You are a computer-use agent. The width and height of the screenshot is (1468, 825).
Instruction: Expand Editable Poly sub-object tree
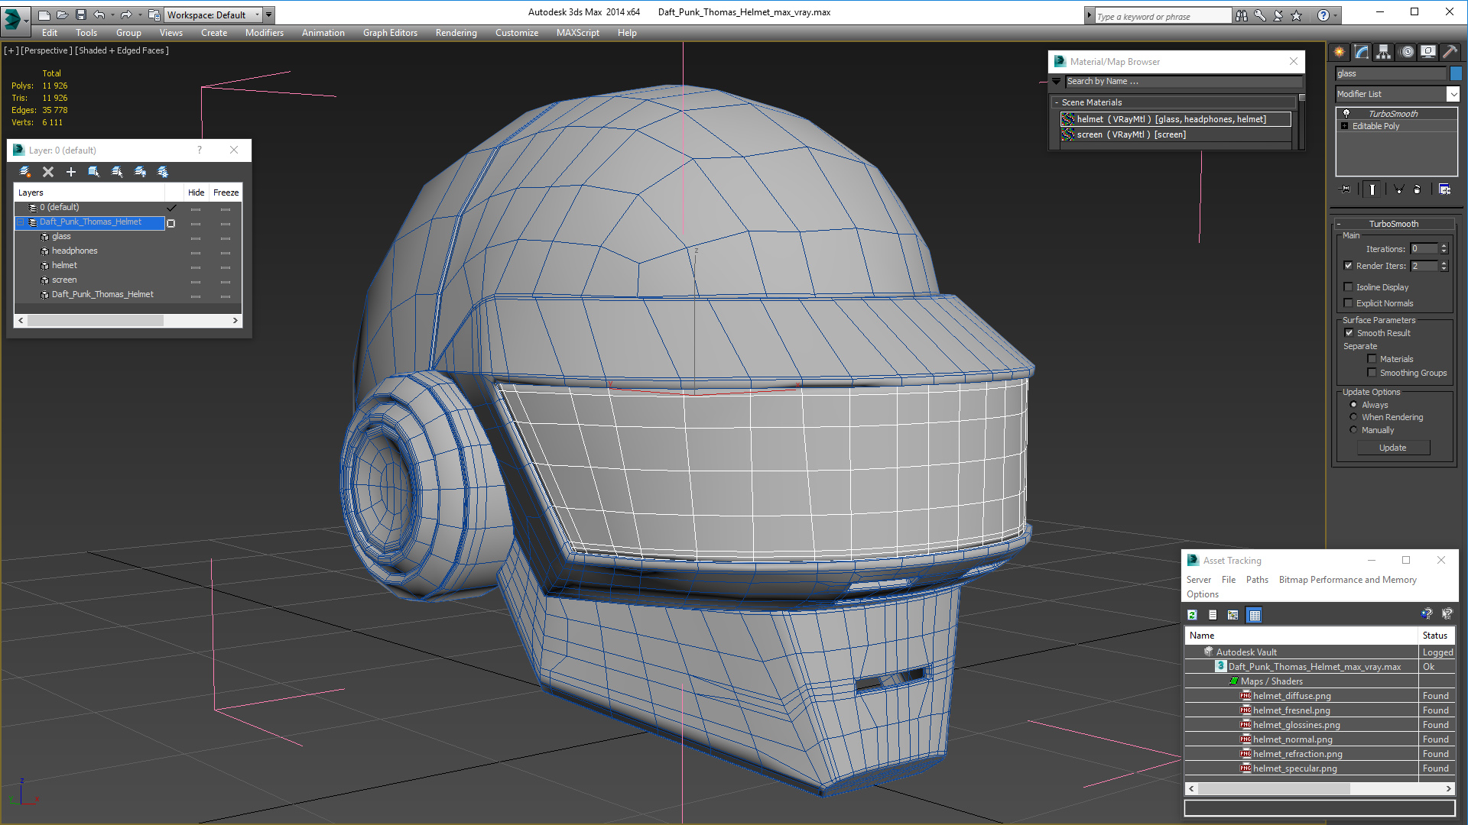1345,126
